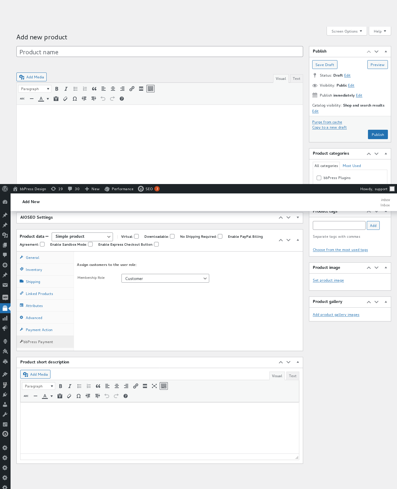Open text color picker arrow in top editor

[48, 99]
